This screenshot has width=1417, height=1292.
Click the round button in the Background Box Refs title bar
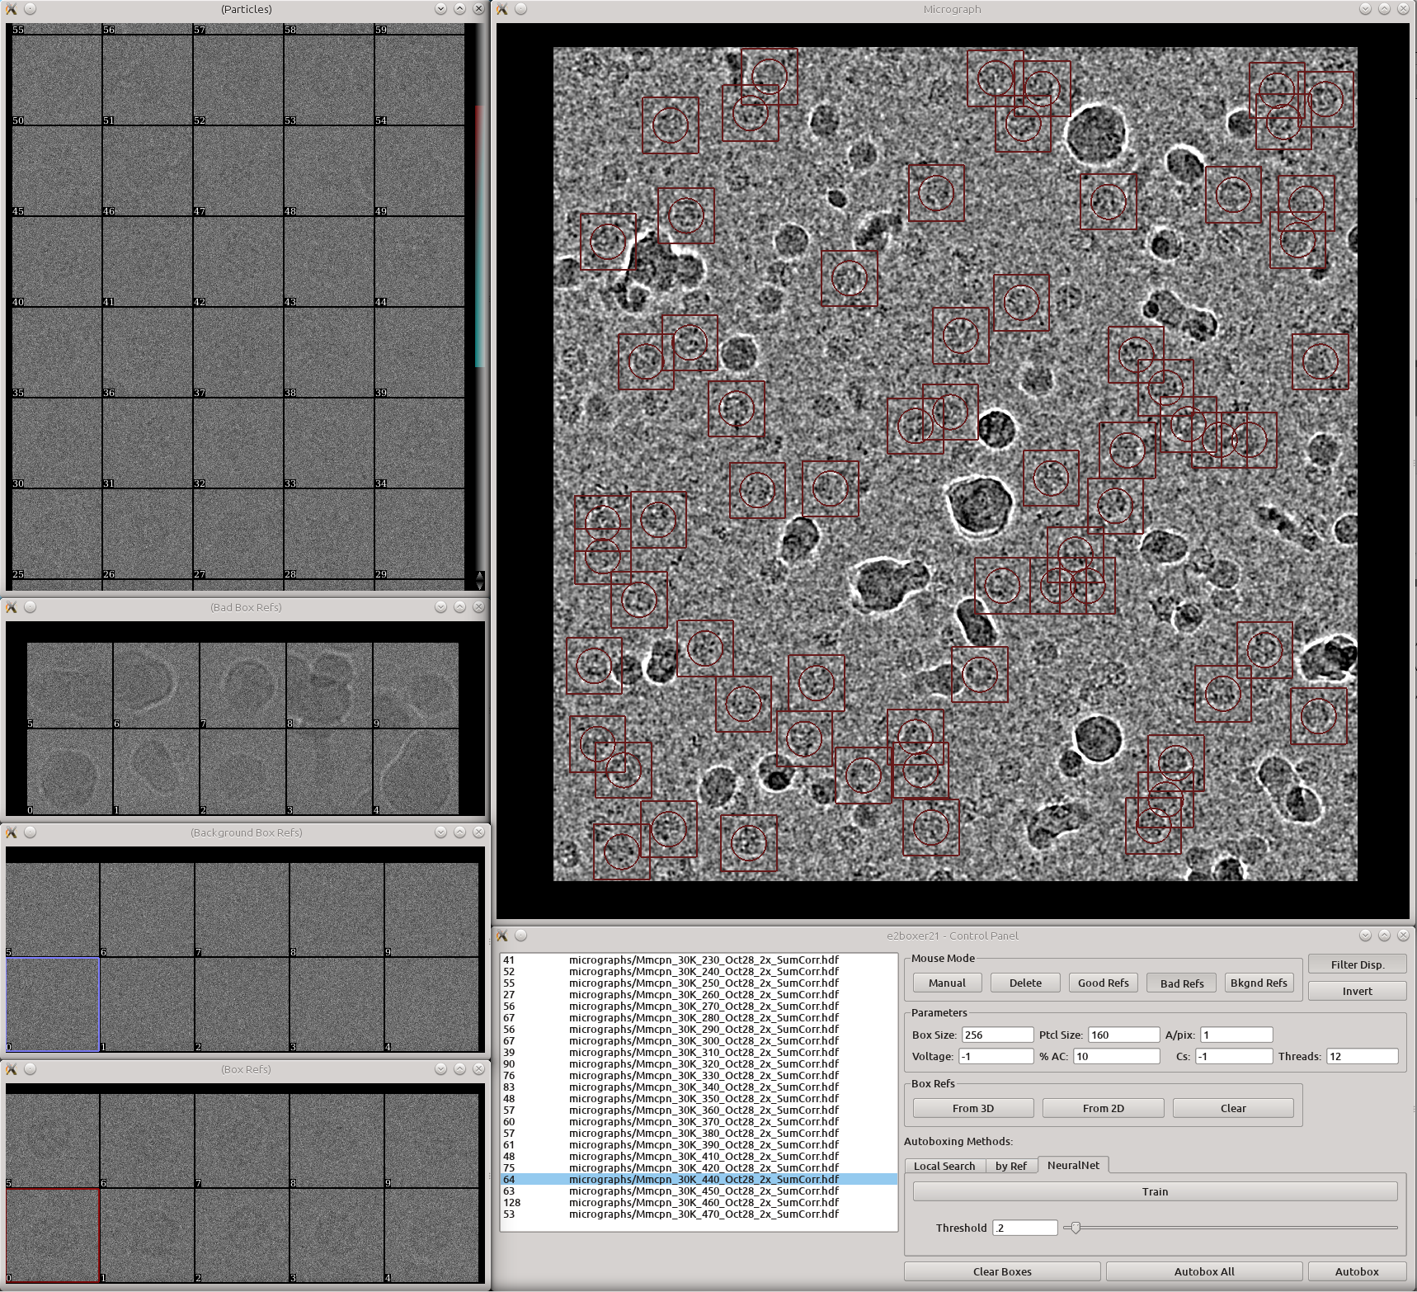31,832
